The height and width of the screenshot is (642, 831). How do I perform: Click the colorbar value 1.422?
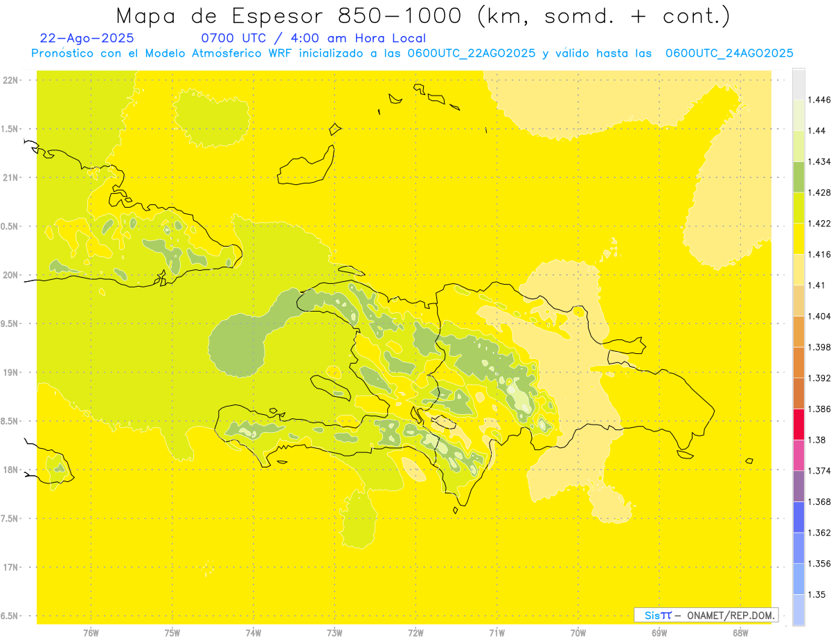click(x=819, y=223)
